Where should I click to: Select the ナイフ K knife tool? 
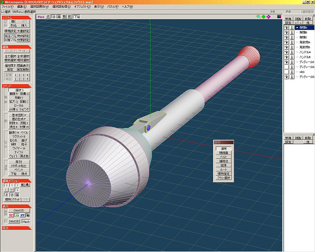click(x=19, y=152)
